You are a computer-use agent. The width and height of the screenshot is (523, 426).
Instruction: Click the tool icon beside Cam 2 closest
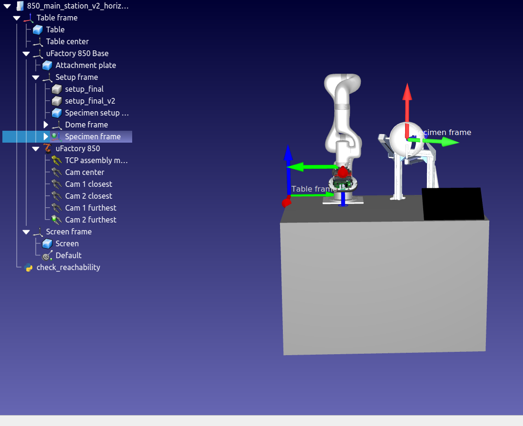tap(57, 196)
